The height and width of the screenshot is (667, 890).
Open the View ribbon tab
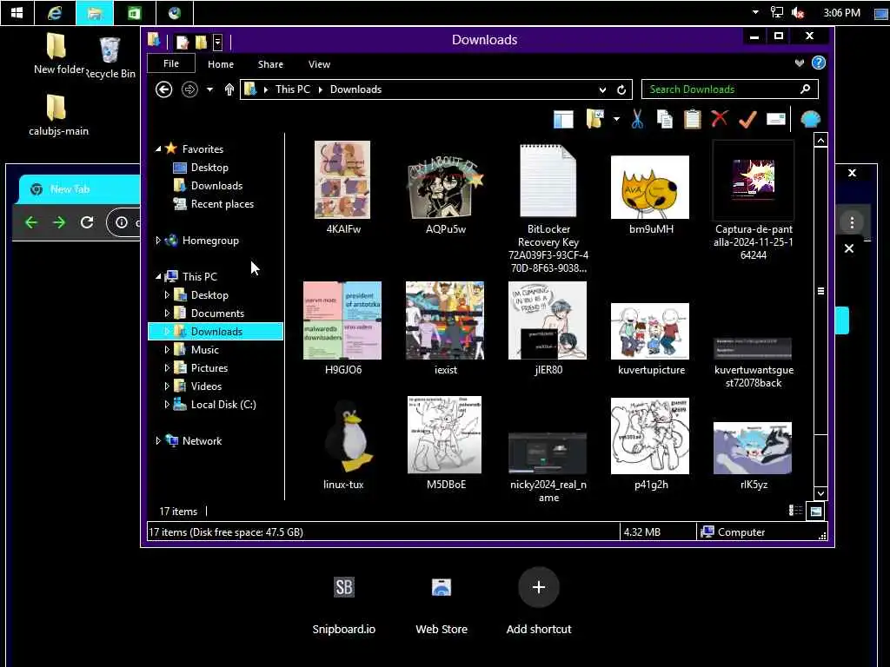point(319,64)
